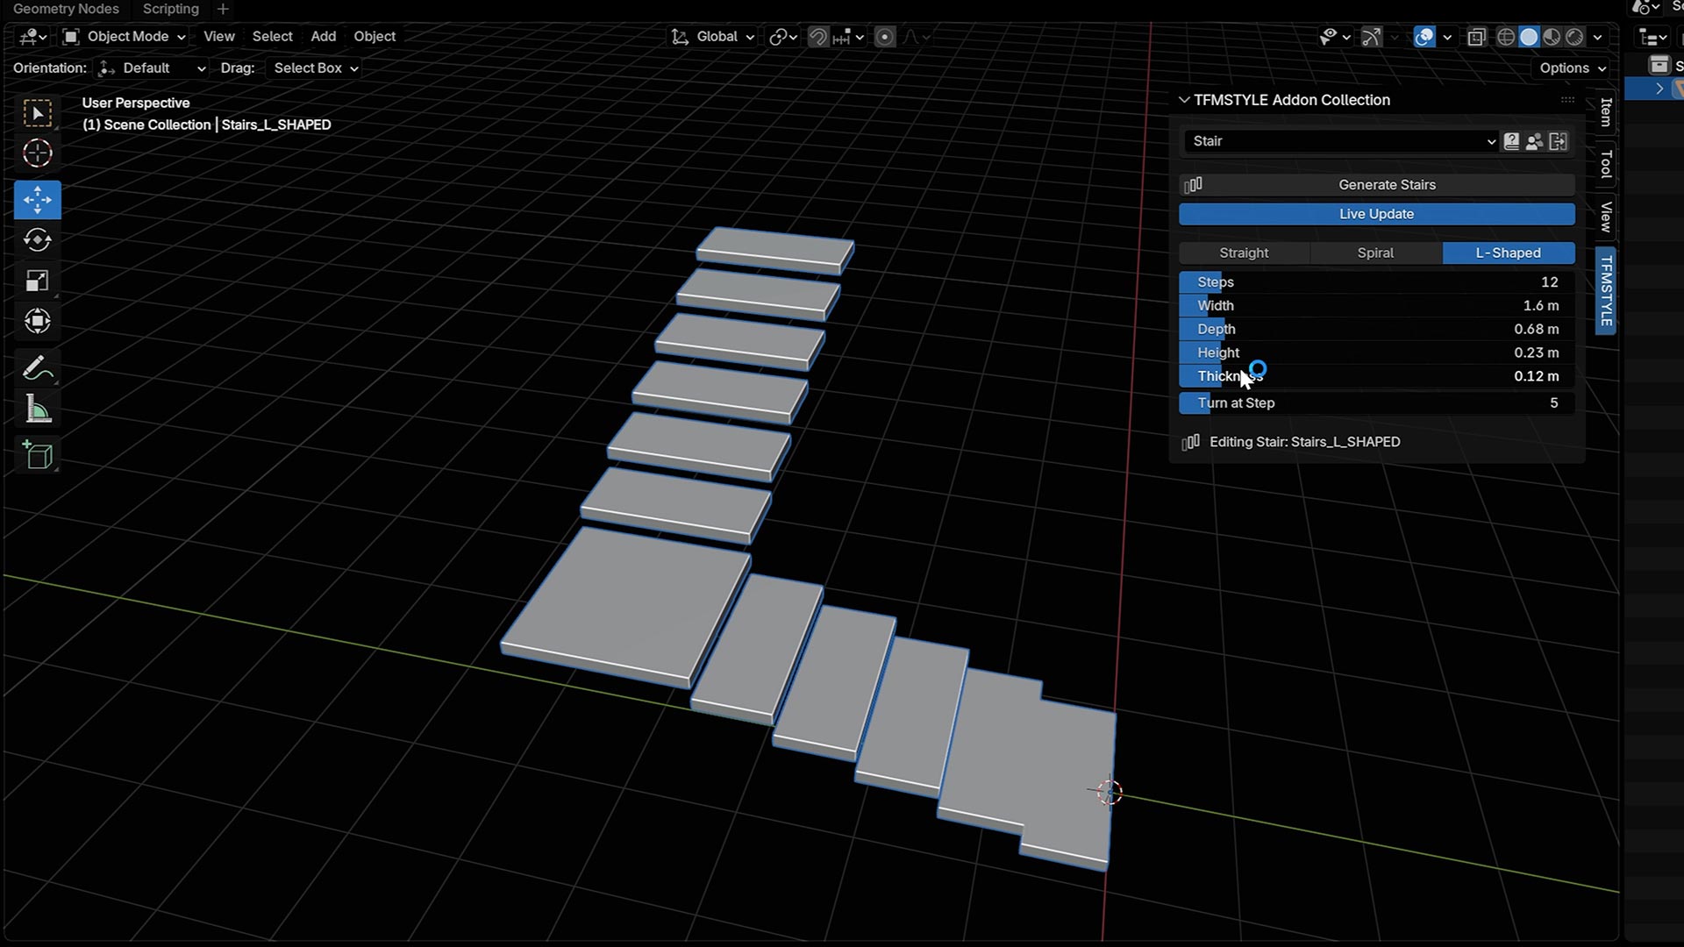Toggle the Live Update button
Image resolution: width=1684 pixels, height=947 pixels.
1376,214
